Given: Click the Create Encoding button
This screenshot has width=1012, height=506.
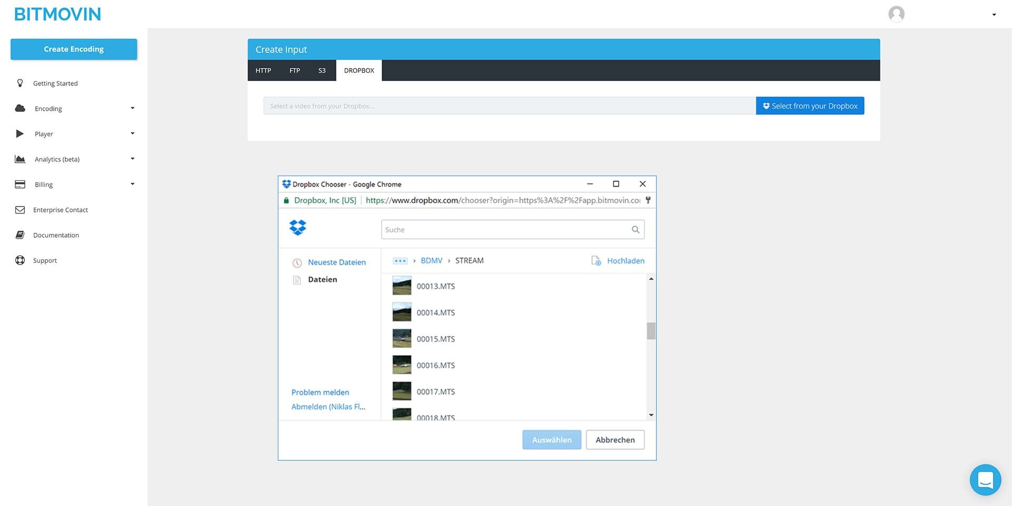Looking at the screenshot, I should (74, 49).
